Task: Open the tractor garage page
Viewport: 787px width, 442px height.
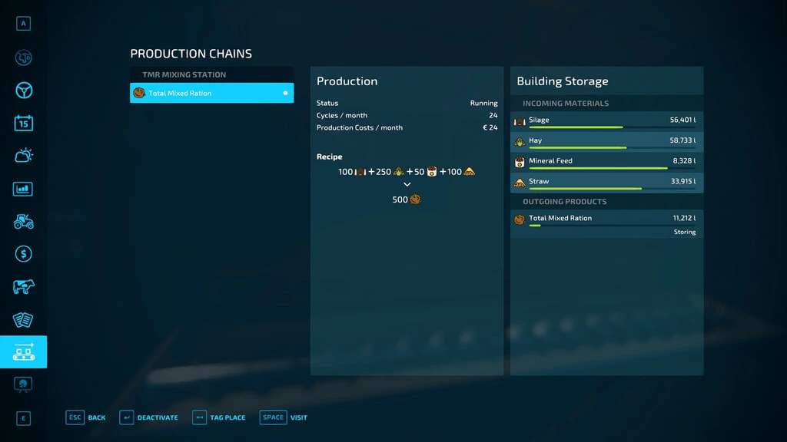Action: point(23,221)
